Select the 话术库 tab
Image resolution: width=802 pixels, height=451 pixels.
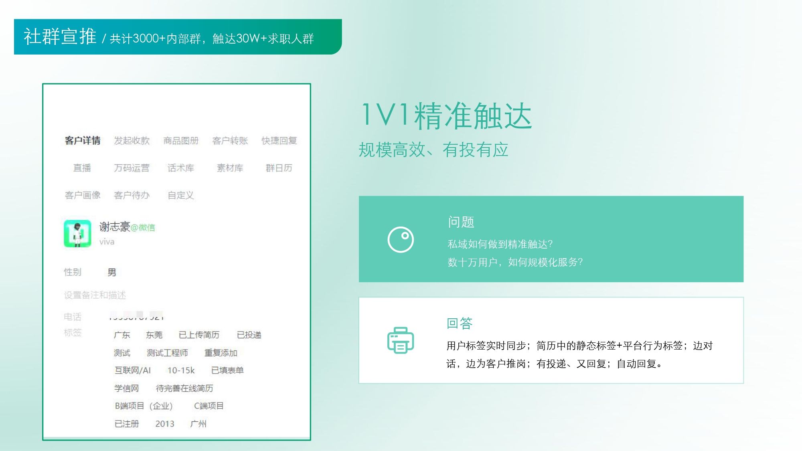tap(181, 168)
